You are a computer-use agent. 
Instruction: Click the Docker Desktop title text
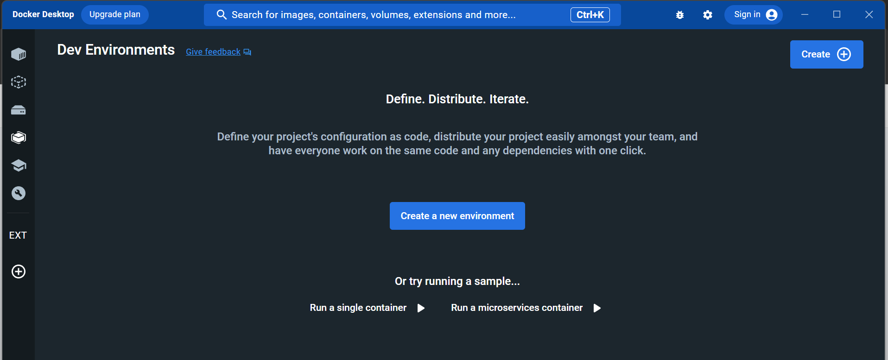43,14
